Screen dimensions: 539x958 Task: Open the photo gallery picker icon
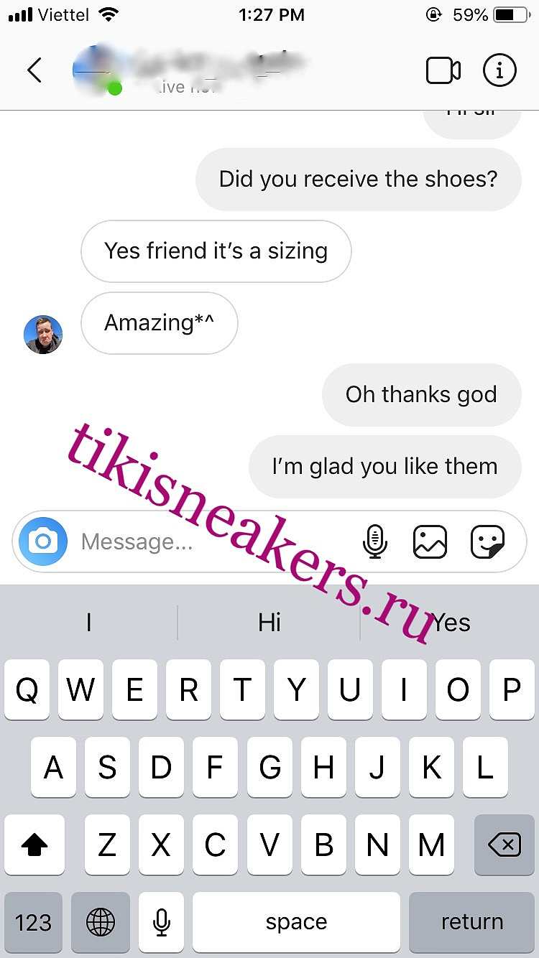click(430, 541)
